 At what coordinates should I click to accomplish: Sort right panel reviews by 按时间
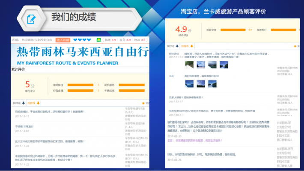point(170,46)
